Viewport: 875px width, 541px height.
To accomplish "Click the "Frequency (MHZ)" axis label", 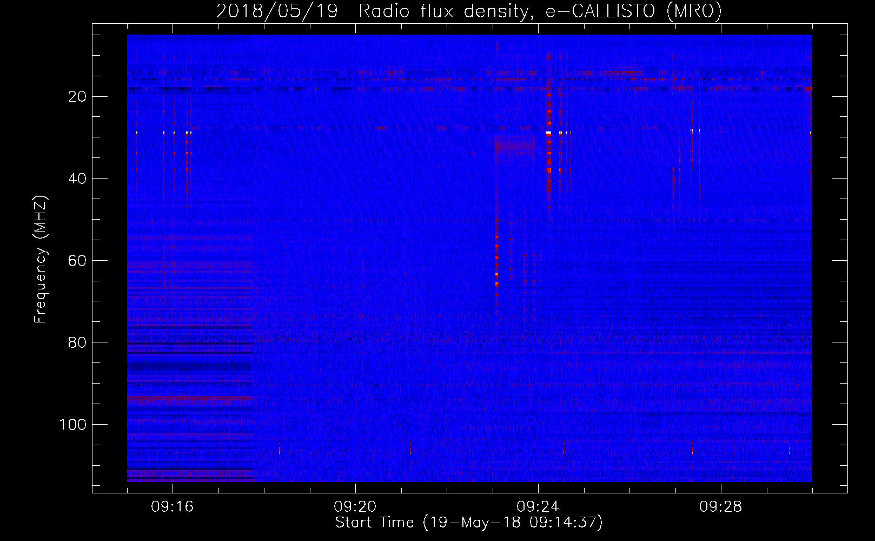I will 41,260.
